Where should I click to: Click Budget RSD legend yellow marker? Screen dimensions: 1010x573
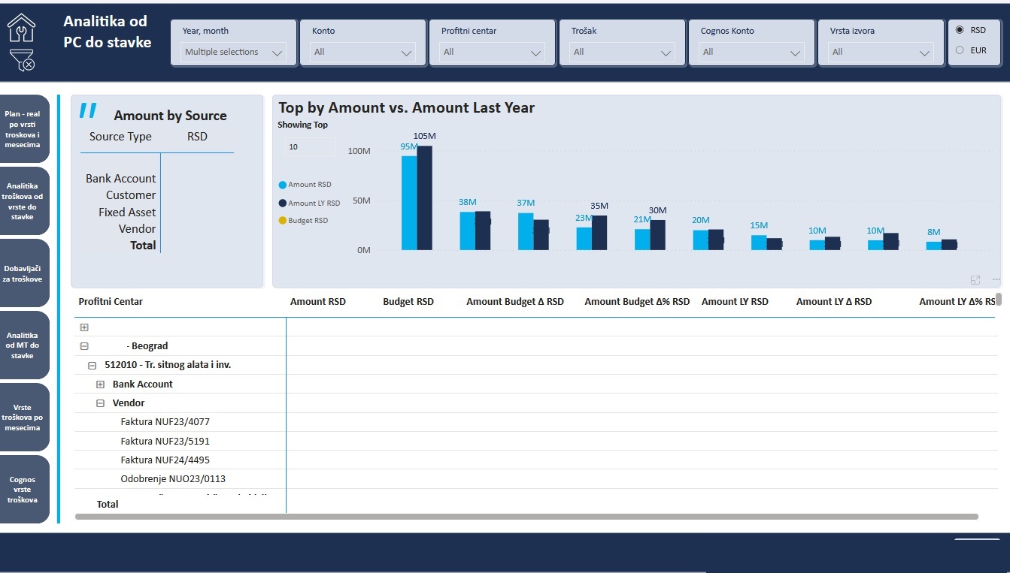click(x=282, y=221)
